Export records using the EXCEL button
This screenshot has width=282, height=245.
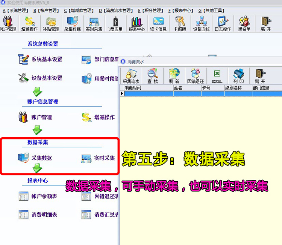(x=217, y=76)
